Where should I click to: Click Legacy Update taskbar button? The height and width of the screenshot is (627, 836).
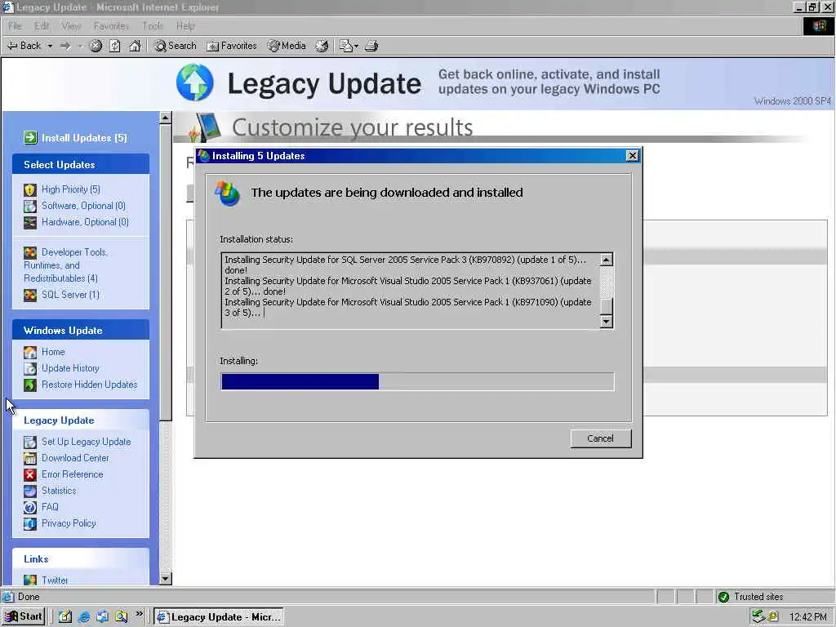(x=219, y=617)
